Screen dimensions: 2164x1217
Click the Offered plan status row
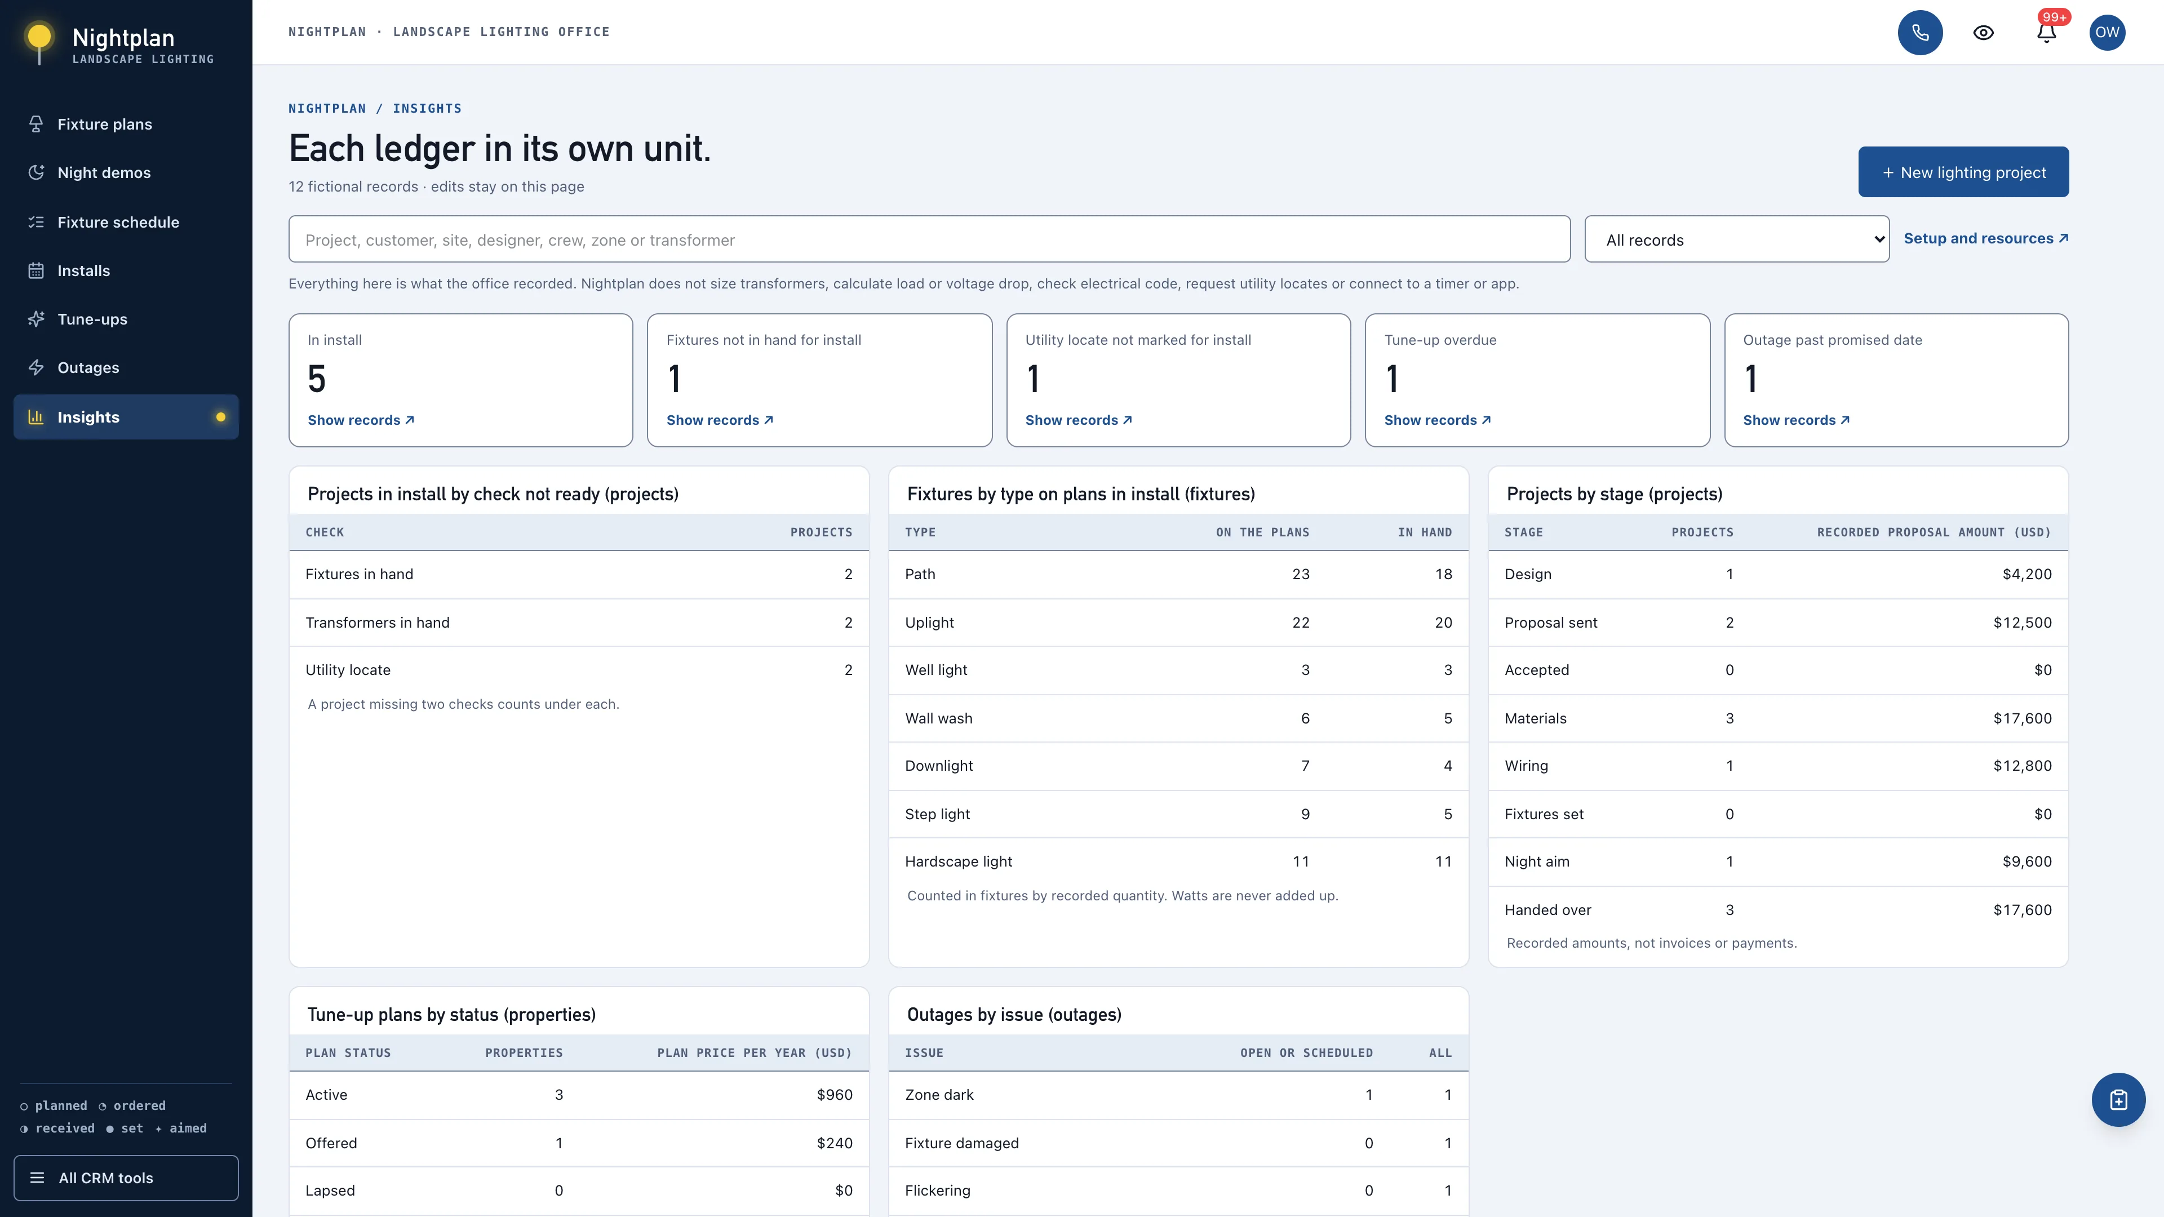579,1143
